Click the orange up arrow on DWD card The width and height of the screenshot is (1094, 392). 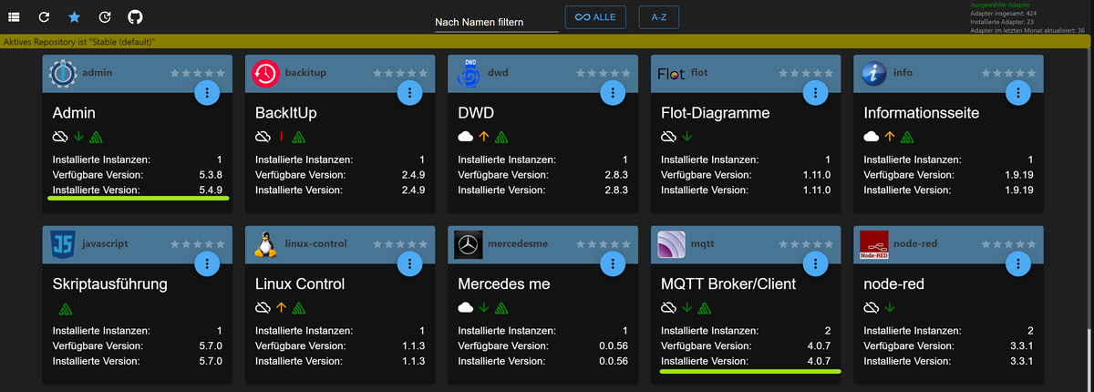click(x=484, y=137)
